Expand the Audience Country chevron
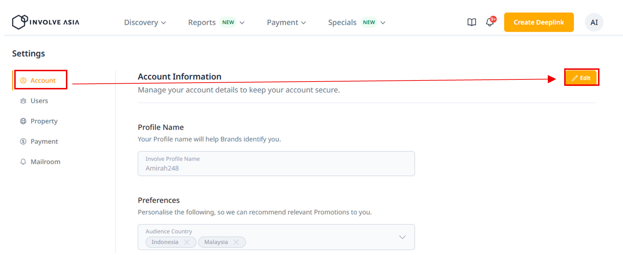623x255 pixels. click(402, 237)
